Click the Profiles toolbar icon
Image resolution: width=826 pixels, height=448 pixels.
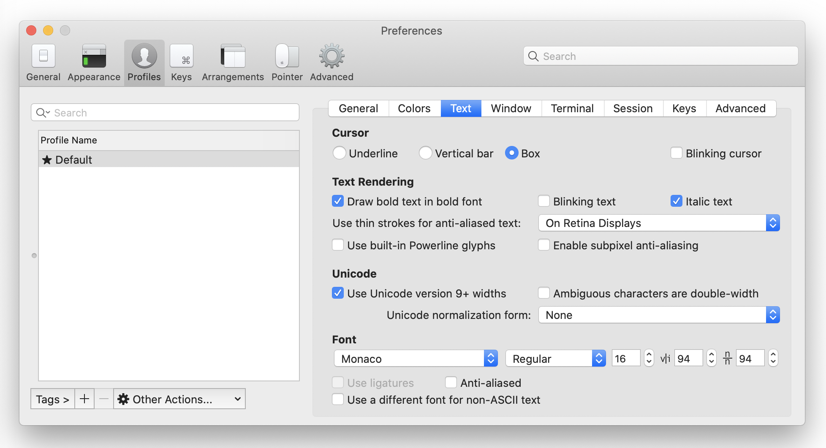click(x=144, y=62)
